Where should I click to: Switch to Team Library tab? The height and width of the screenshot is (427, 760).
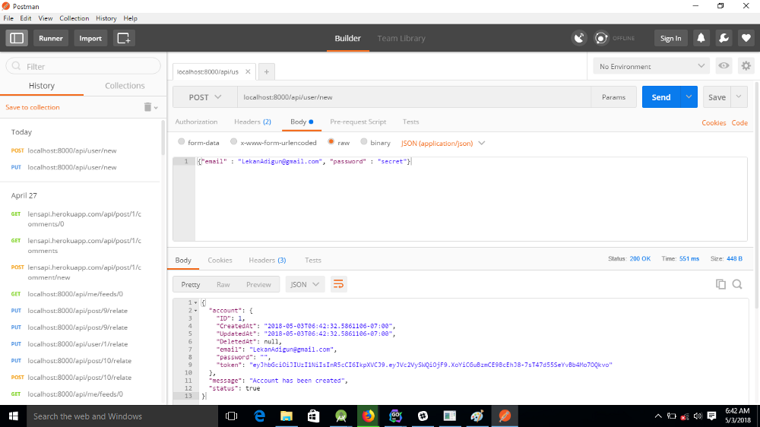tap(401, 38)
